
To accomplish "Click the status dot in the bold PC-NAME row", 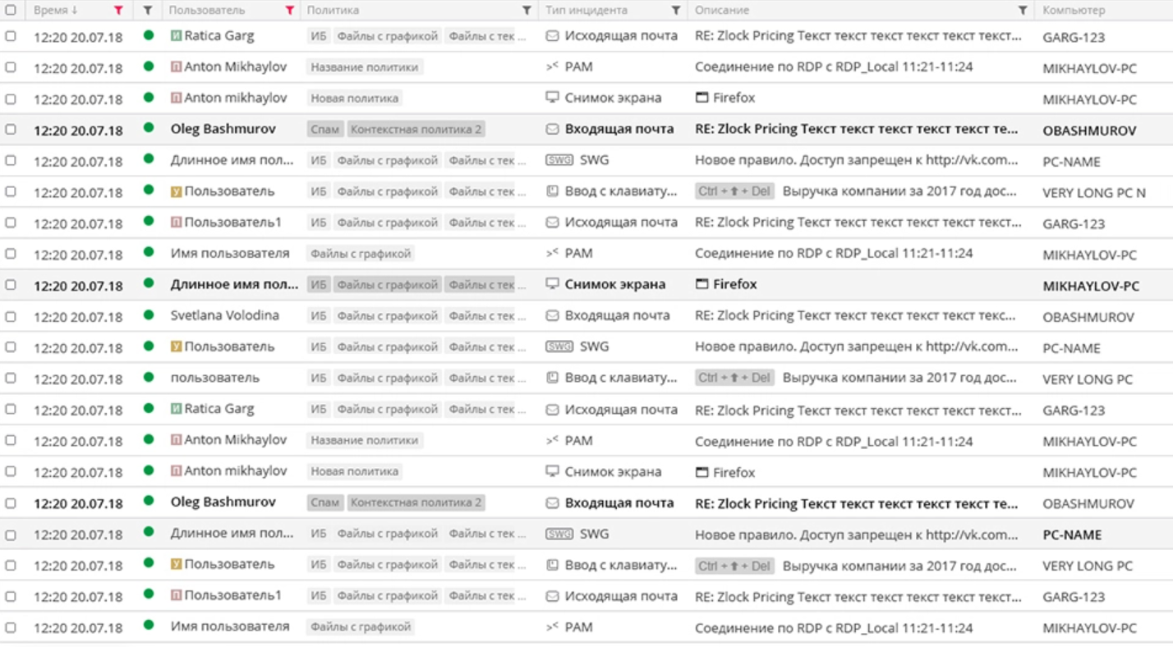I will (149, 533).
